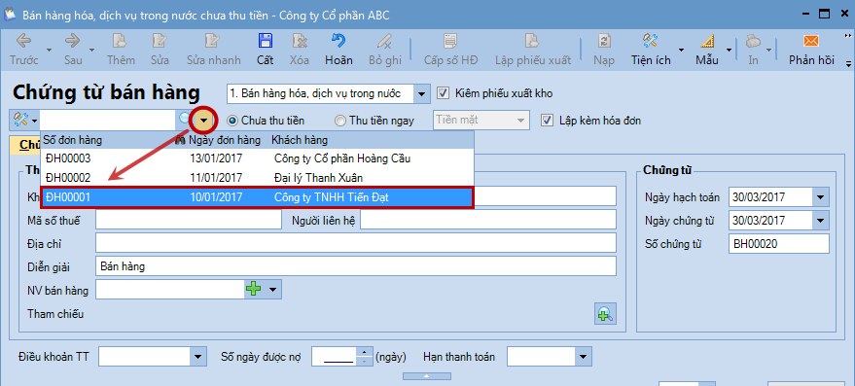855x386 pixels.
Task: Toggle Lập kèm hóa đơn checkbox
Action: tap(547, 120)
